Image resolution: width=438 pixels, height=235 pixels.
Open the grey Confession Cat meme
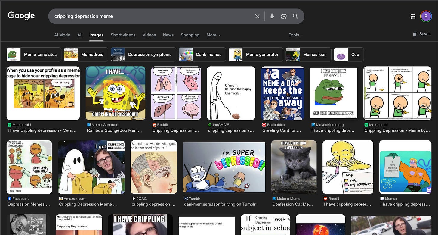click(294, 167)
